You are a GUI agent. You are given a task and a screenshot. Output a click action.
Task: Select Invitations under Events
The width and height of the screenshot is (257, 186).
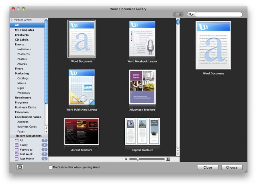pos(24,49)
